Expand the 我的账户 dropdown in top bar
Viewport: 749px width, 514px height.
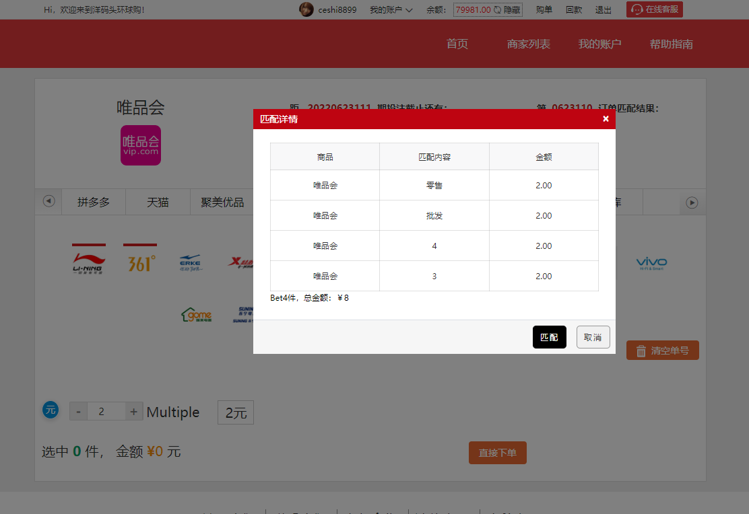[391, 9]
